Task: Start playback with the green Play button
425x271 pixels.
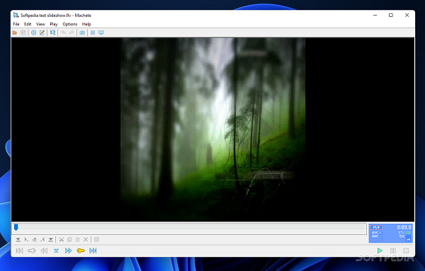Action: 380,250
